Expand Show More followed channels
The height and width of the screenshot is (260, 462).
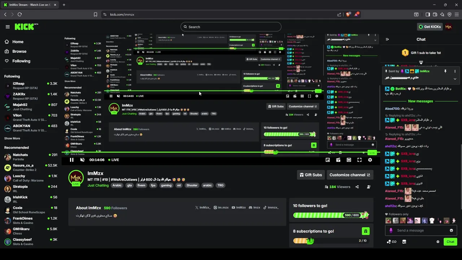click(12, 138)
